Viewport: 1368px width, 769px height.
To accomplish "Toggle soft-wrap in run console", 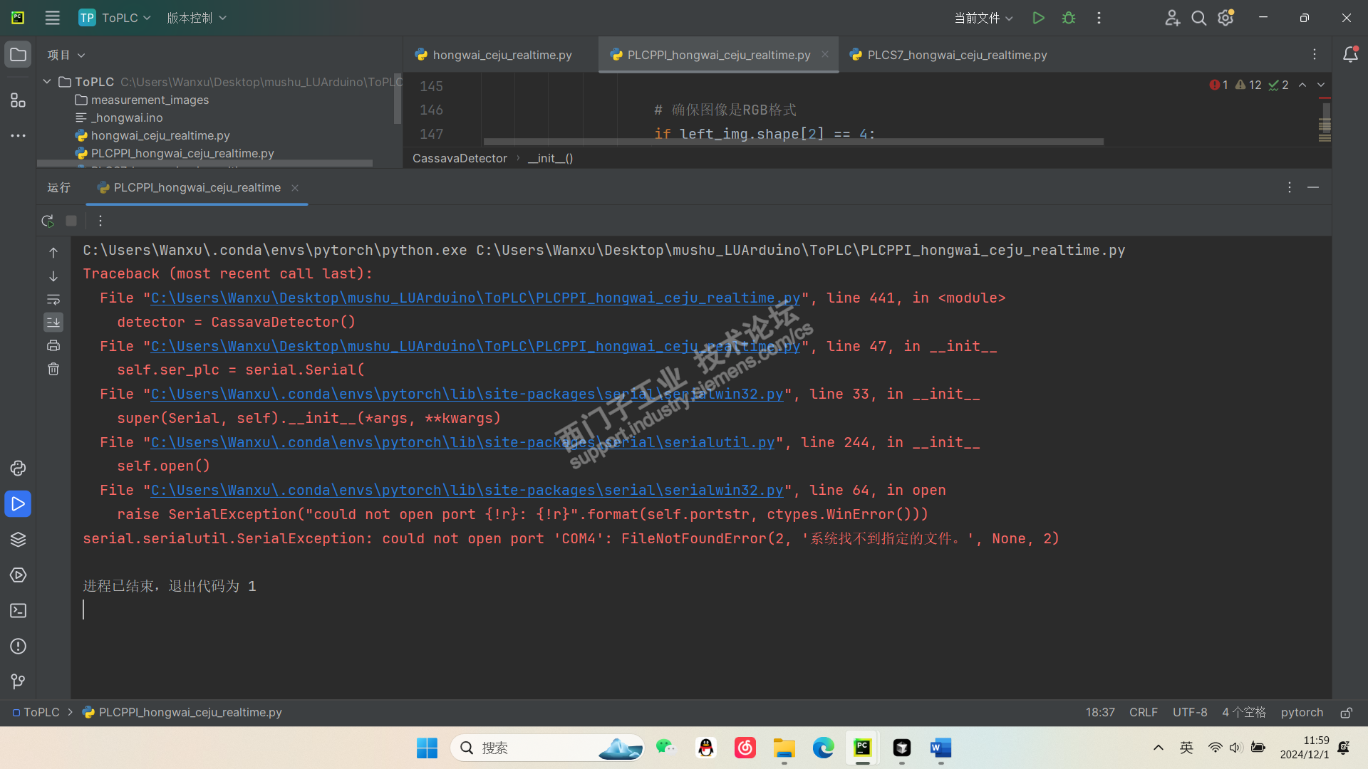I will [53, 300].
